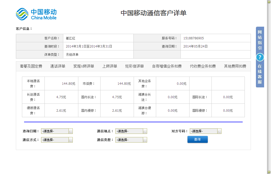Viewport: 271px width, 174px height.
Task: Open the 通信类型 dropdown
Action: (131, 140)
